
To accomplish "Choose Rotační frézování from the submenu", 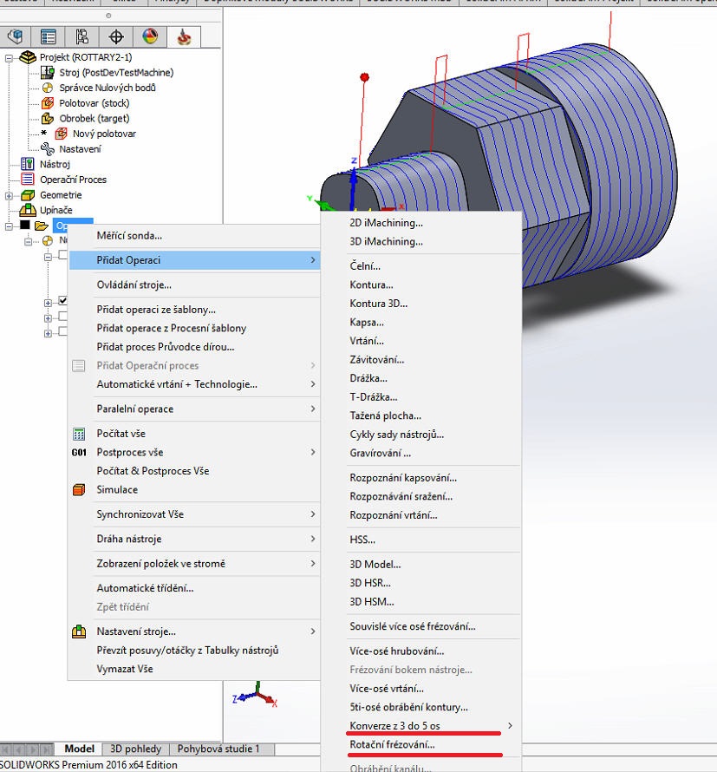I will (392, 744).
